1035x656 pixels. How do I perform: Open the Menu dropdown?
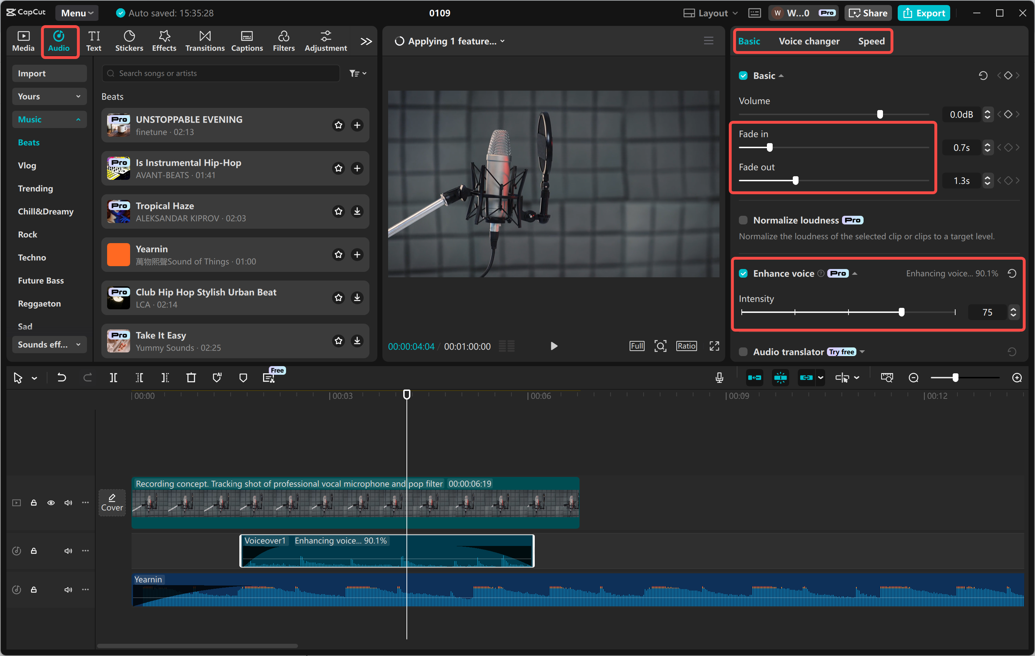tap(77, 13)
